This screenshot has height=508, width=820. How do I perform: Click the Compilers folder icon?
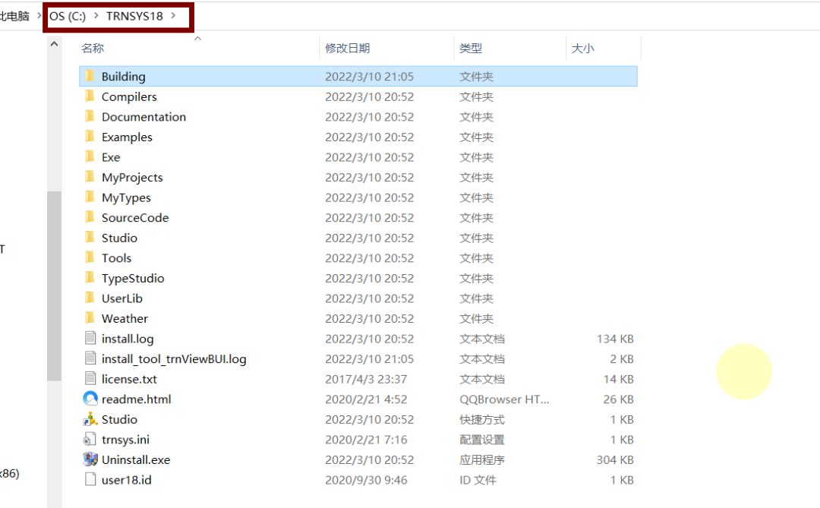(90, 96)
